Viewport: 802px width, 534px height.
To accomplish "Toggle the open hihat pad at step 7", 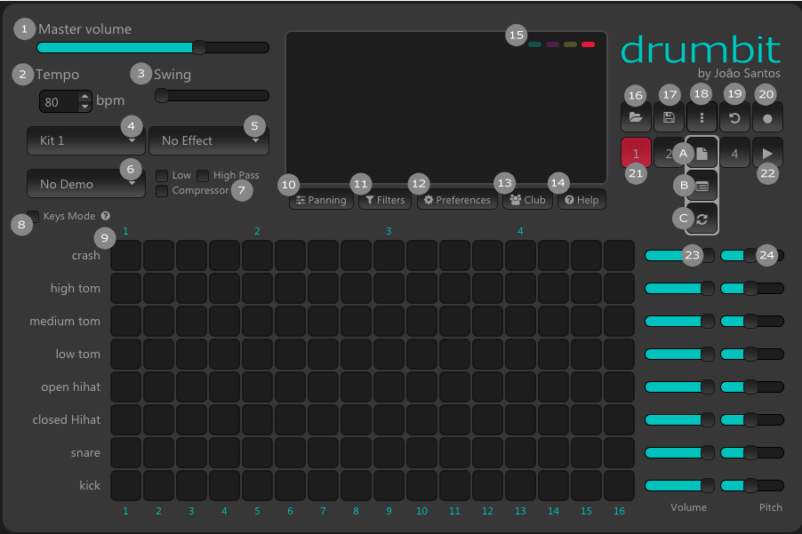I will (x=323, y=387).
